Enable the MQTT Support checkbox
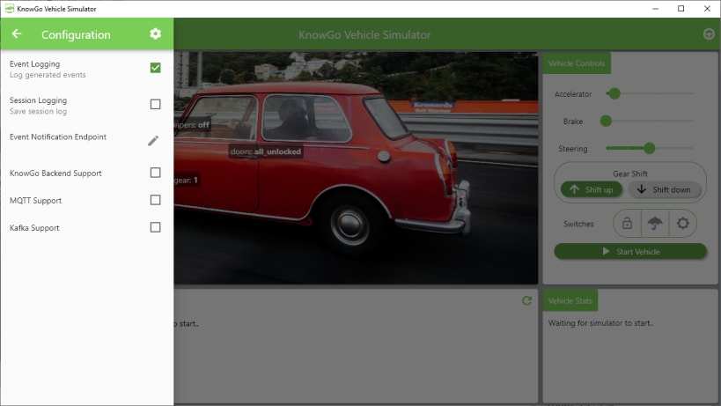The image size is (721, 406). coord(156,200)
